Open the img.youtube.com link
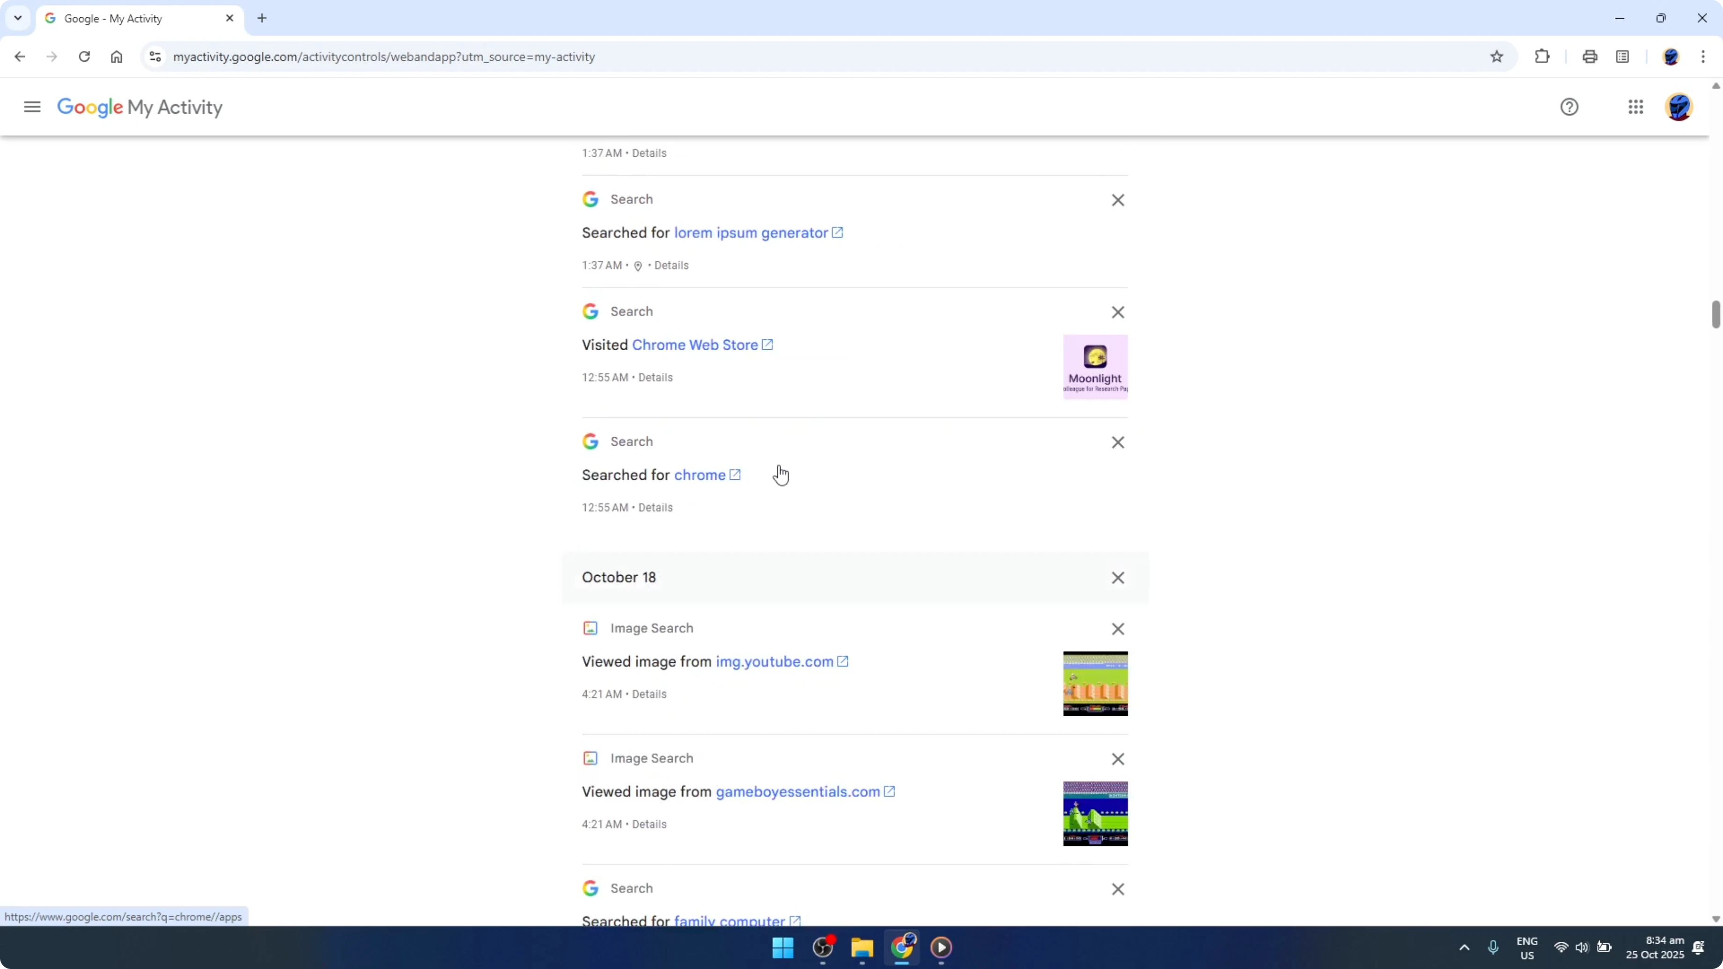 point(774,661)
